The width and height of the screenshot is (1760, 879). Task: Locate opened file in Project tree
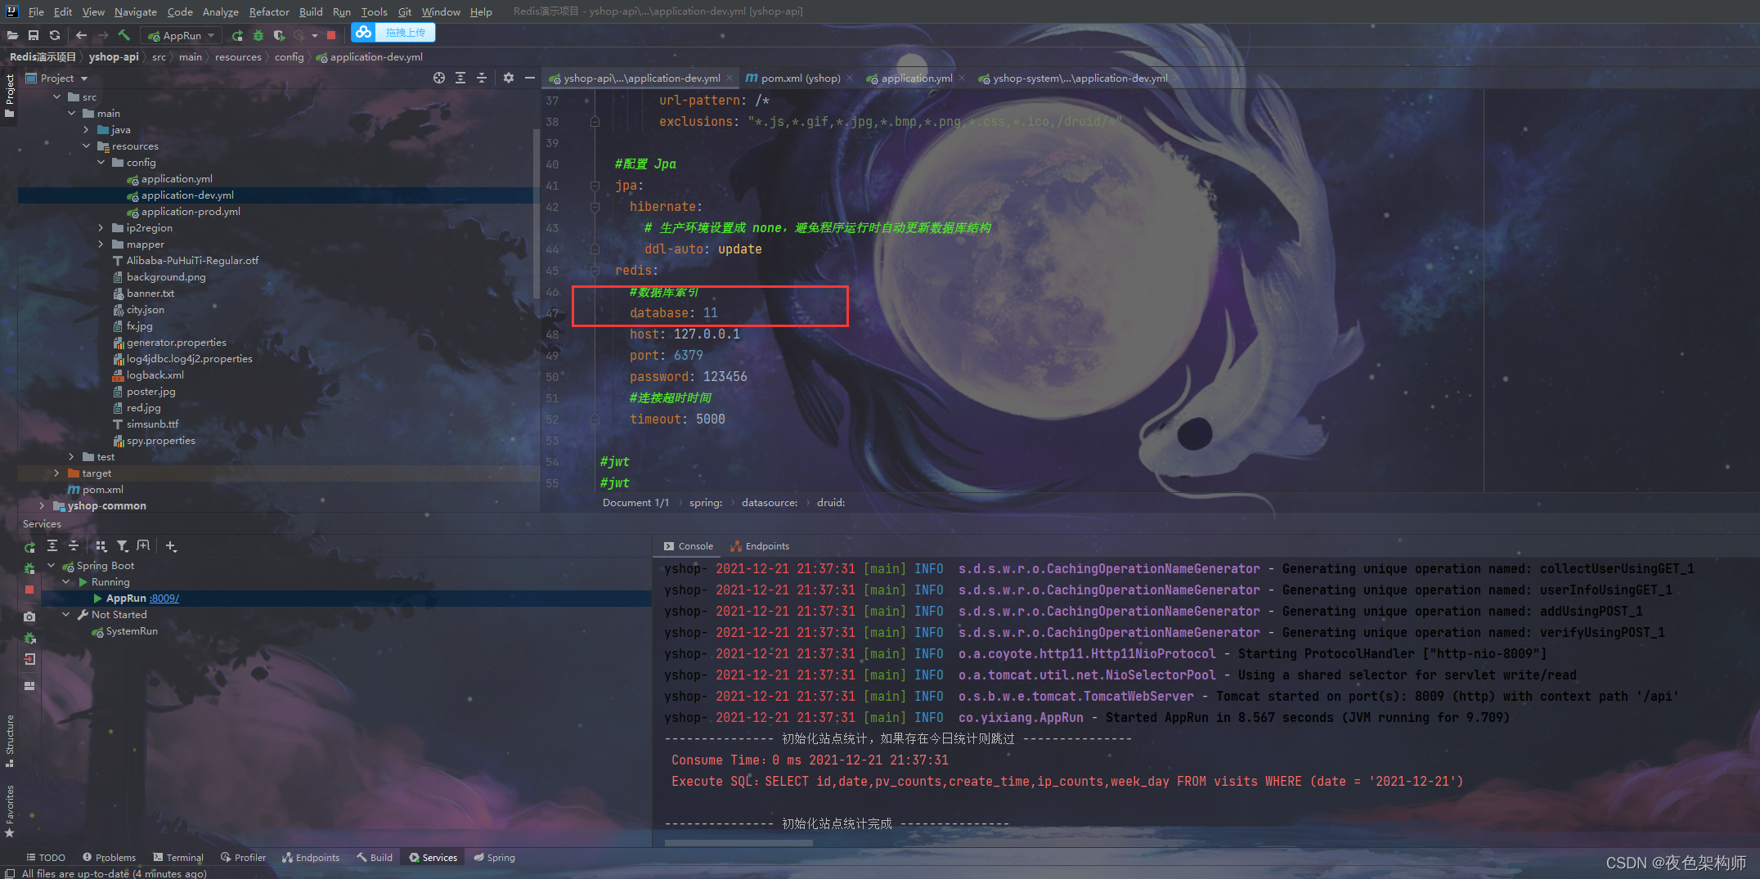(x=439, y=78)
